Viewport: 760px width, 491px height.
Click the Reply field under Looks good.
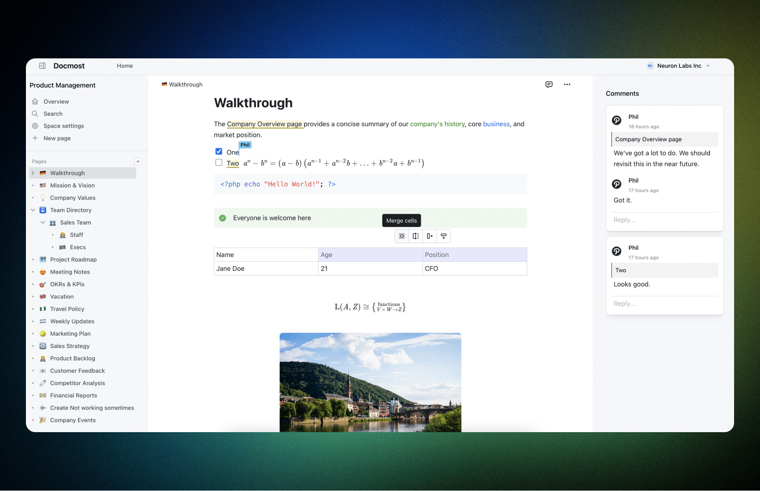point(665,304)
